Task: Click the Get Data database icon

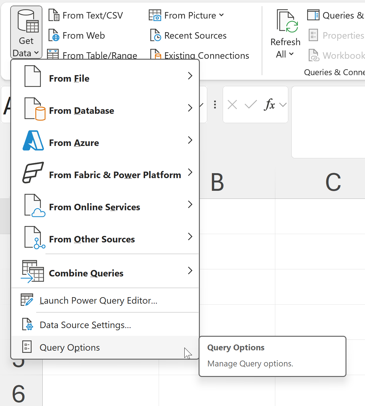Action: [28, 21]
